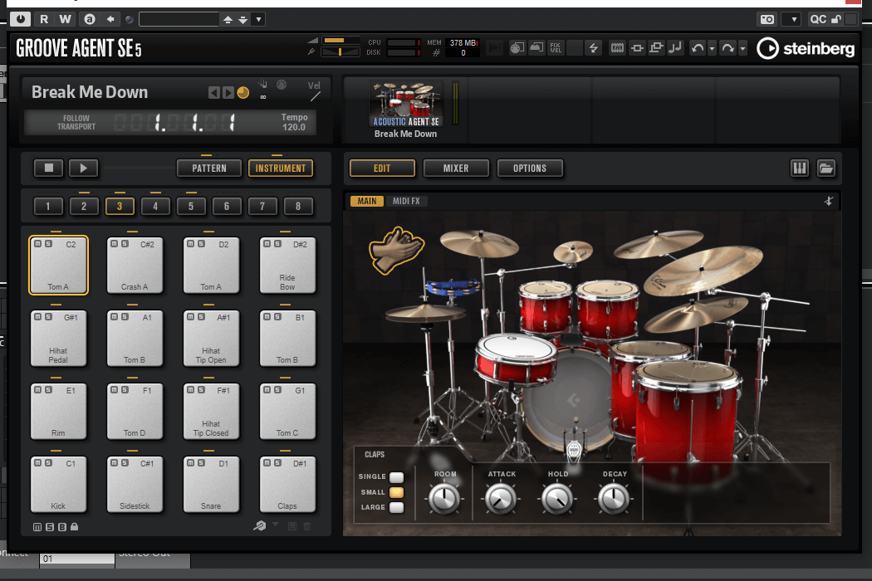872x581 pixels.
Task: Open the preset menu dropdown arrow at top
Action: (258, 19)
